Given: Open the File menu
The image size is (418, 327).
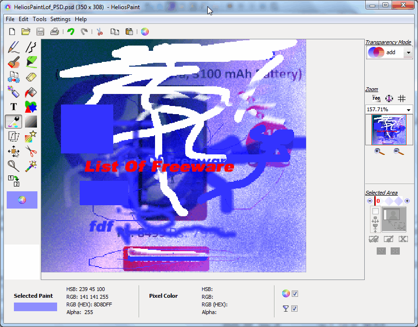Looking at the screenshot, I should pos(10,19).
